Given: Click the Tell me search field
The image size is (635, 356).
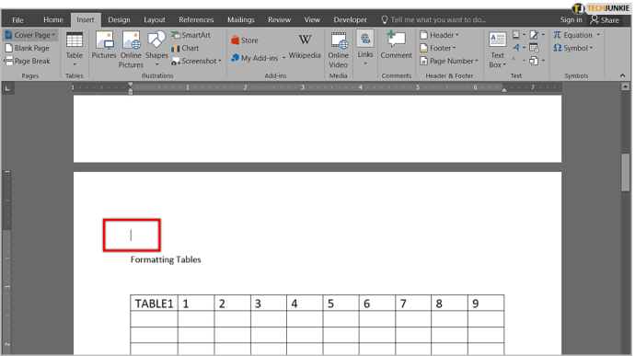Looking at the screenshot, I should tap(433, 20).
